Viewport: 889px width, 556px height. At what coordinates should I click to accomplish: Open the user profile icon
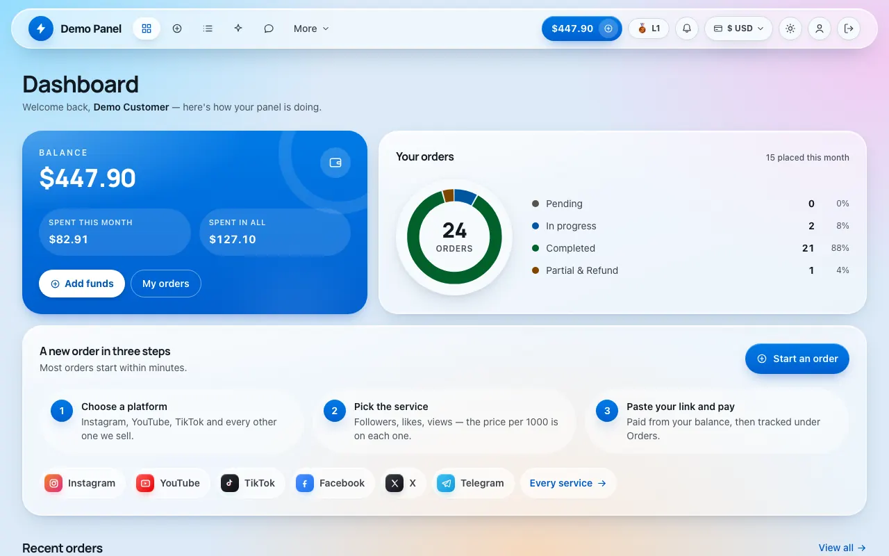click(820, 28)
